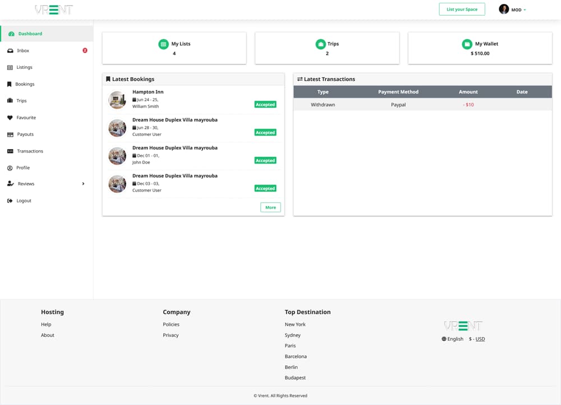
Task: Go to Profile in the sidebar
Action: pyautogui.click(x=23, y=167)
